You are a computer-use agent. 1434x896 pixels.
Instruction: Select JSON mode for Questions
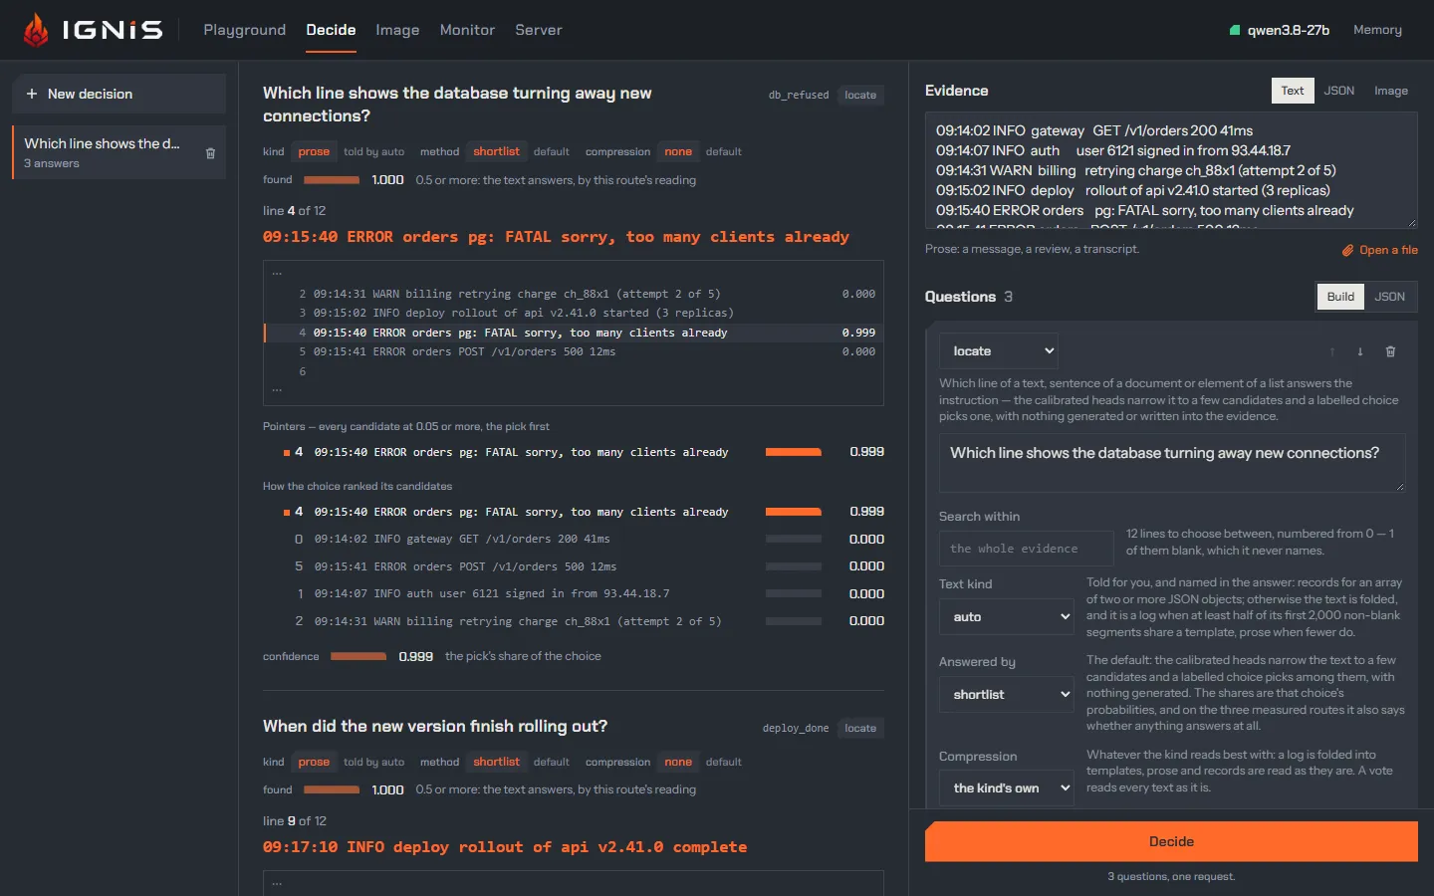point(1389,297)
